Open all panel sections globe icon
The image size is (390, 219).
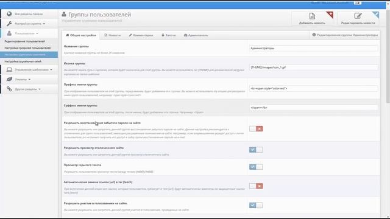pyautogui.click(x=9, y=14)
